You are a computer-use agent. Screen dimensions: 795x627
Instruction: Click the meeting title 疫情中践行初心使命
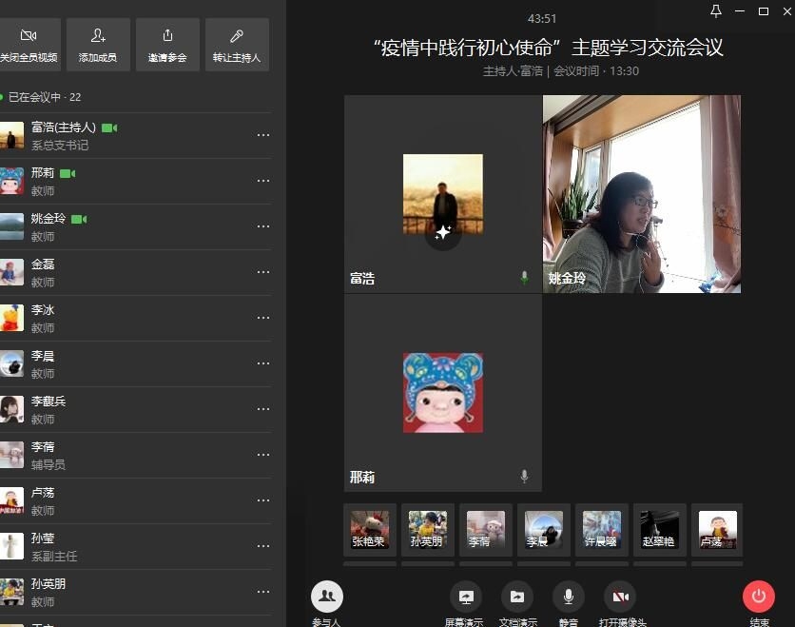pos(549,48)
